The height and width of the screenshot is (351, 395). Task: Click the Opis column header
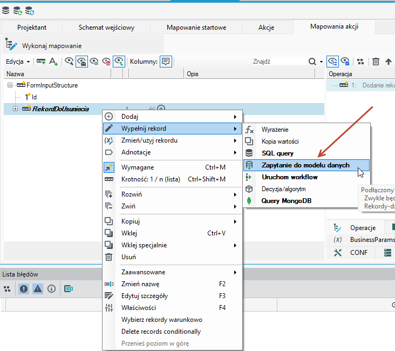pyautogui.click(x=249, y=74)
